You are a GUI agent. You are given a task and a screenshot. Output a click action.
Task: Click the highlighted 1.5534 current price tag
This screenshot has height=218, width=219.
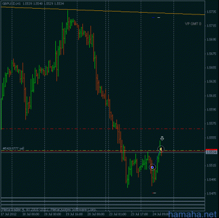[212, 152]
